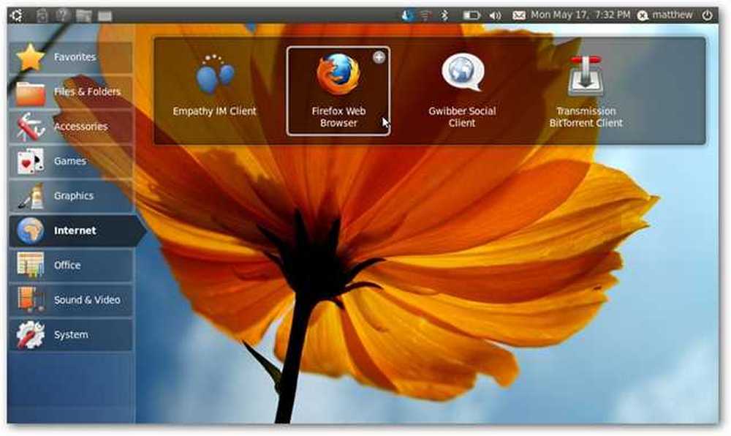Check the battery status indicator
Screen dimensions: 731x436
coord(471,15)
